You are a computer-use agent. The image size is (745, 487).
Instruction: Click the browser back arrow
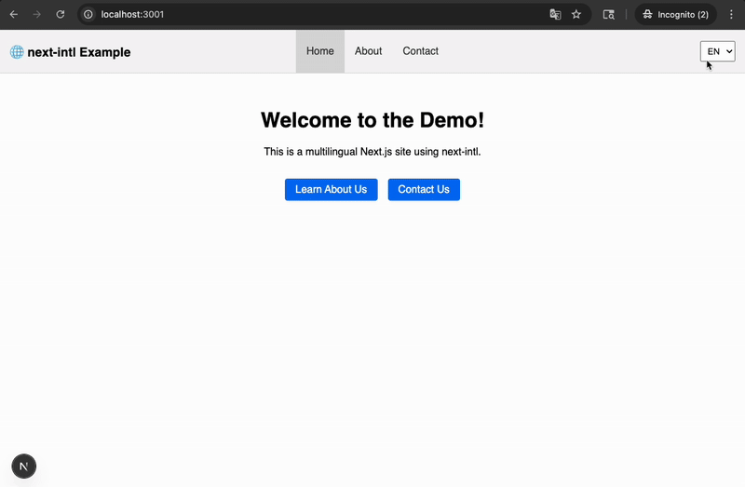[14, 14]
